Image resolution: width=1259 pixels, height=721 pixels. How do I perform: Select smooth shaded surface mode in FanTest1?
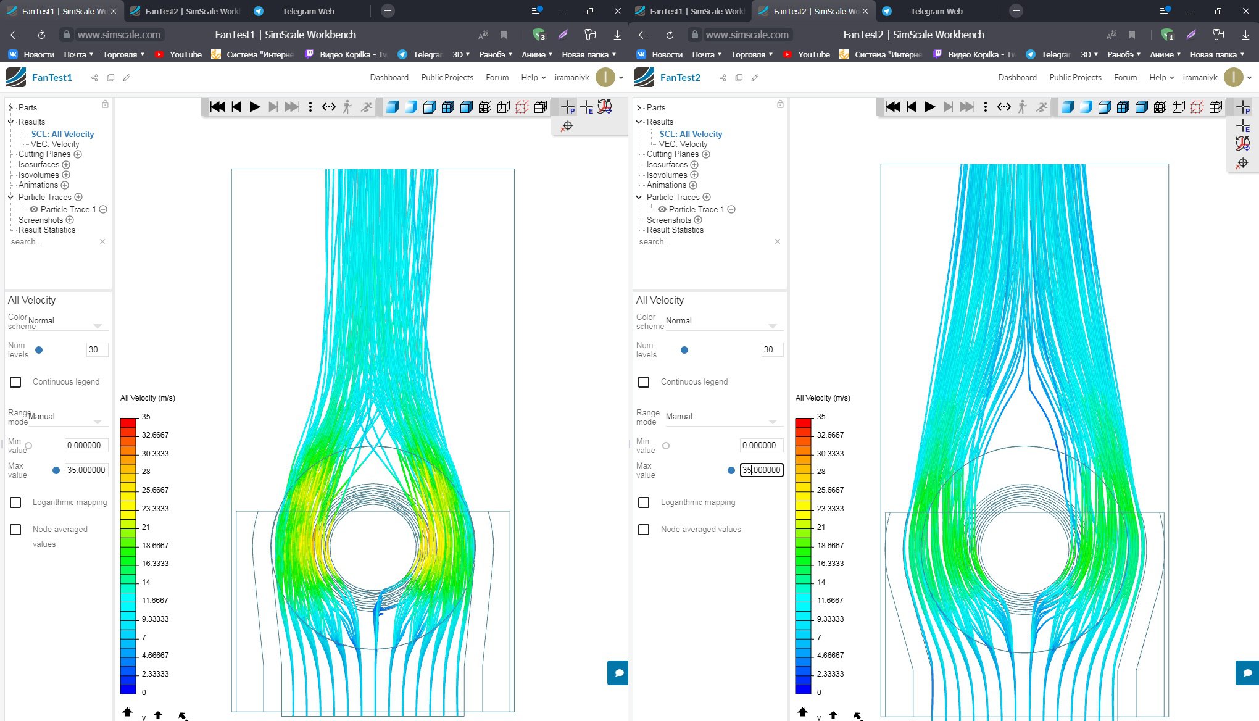pos(410,107)
